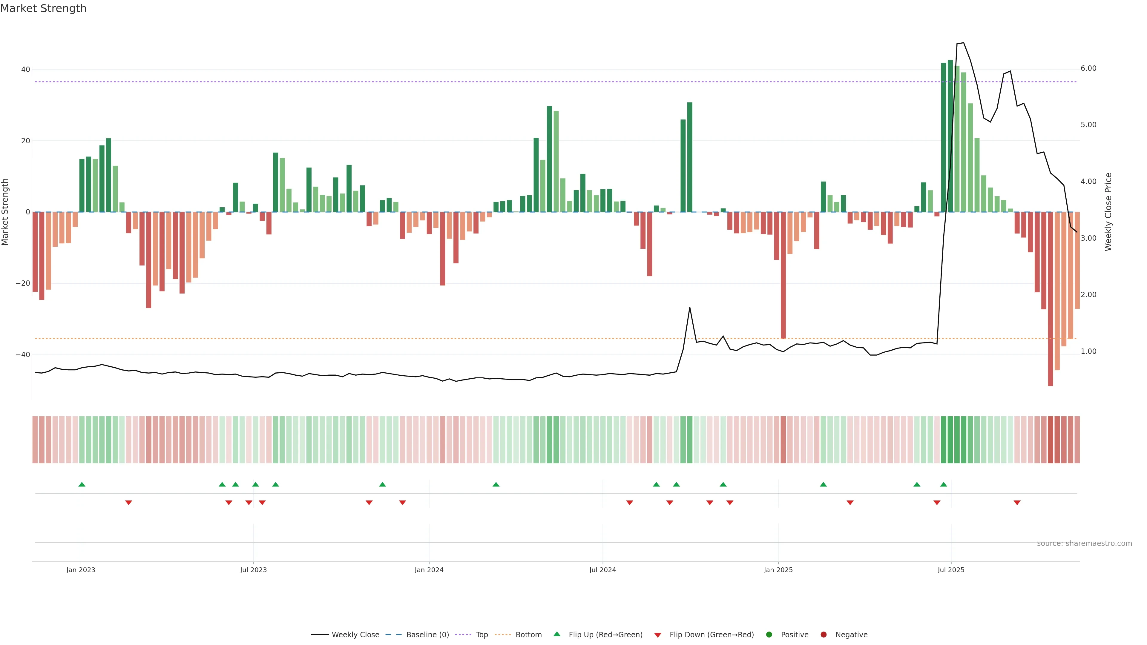Hide the Top threshold legend item
The height and width of the screenshot is (645, 1147).
point(481,635)
